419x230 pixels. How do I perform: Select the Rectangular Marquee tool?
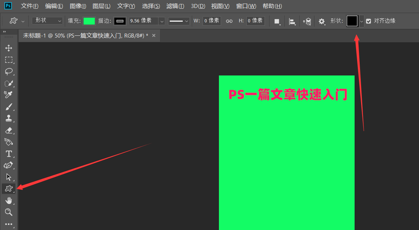pos(9,60)
